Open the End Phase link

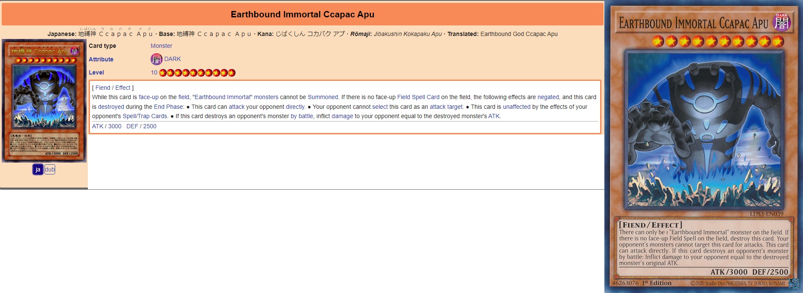coord(168,107)
